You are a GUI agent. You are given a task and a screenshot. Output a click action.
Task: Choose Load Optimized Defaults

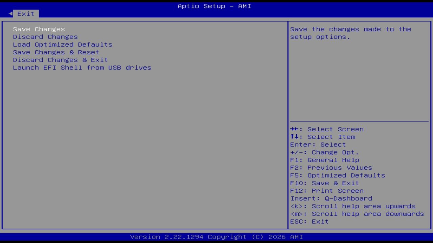[63, 44]
